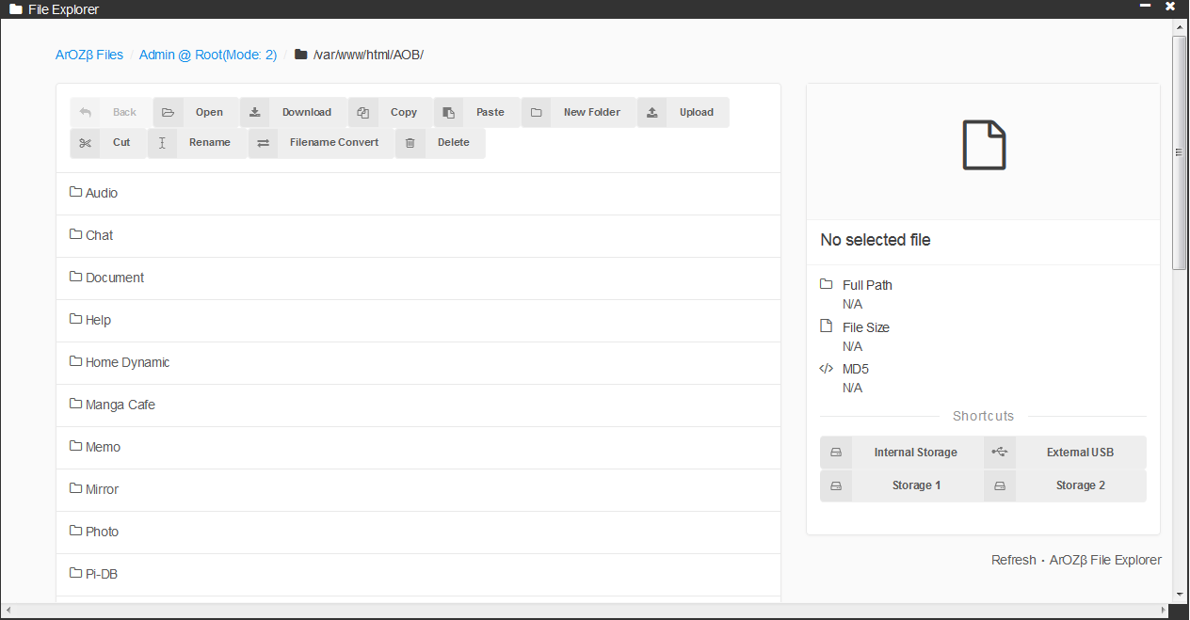
Task: Click the Upload arrow icon
Action: 652,113
